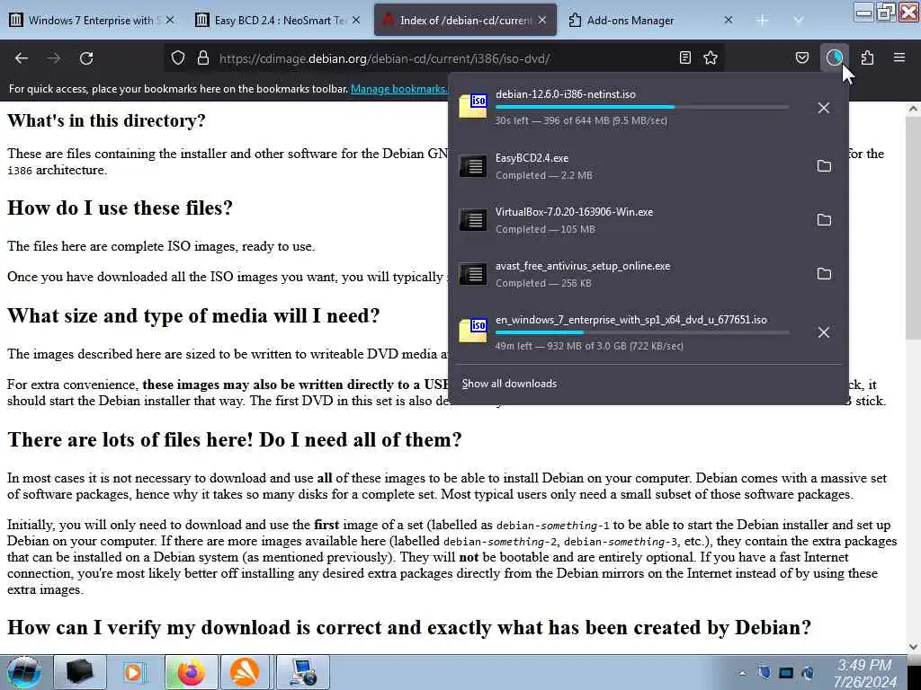The width and height of the screenshot is (921, 690).
Task: Toggle the downloads panel toolbar button
Action: pos(834,57)
